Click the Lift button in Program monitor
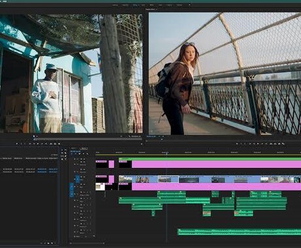Viewport: 301px width, 248px height. tap(271, 144)
